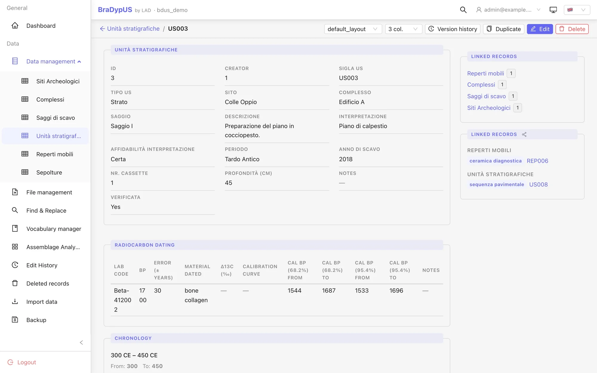Open linked Saggi di scavo records
Screen dimensions: 597x373
[x=486, y=96]
